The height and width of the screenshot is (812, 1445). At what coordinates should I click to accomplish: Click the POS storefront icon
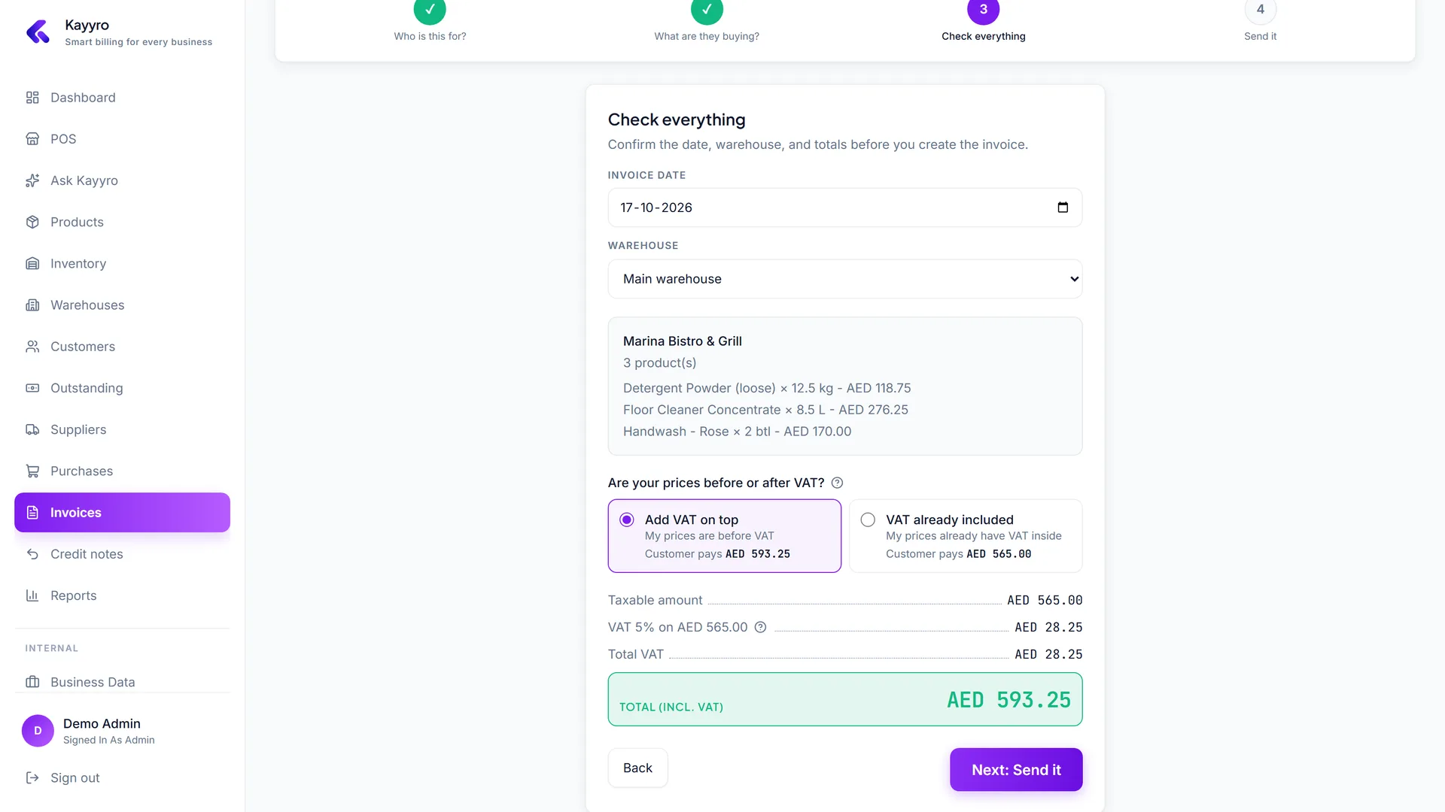pyautogui.click(x=32, y=139)
